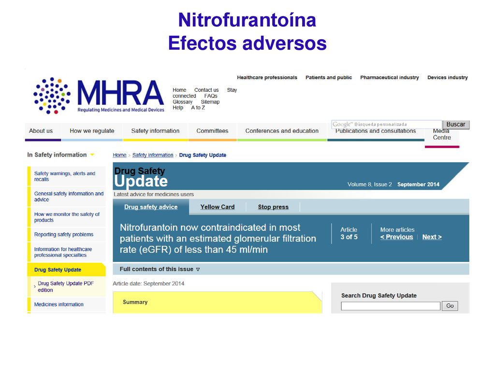
Task: Open How we monitor the safety of products
Action: tap(67, 217)
